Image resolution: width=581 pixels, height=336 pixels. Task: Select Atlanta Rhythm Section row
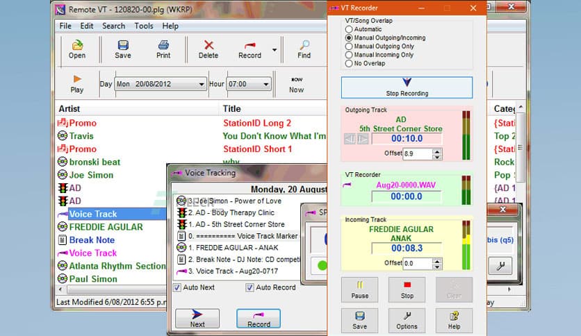click(111, 266)
